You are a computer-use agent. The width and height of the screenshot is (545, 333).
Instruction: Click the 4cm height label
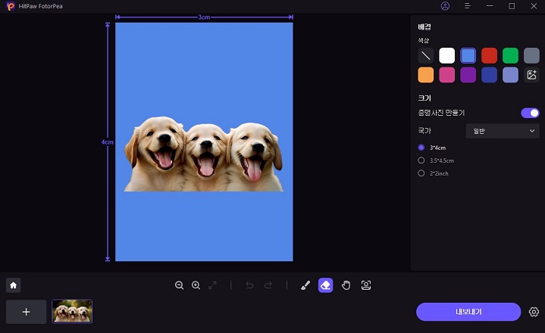coord(108,142)
